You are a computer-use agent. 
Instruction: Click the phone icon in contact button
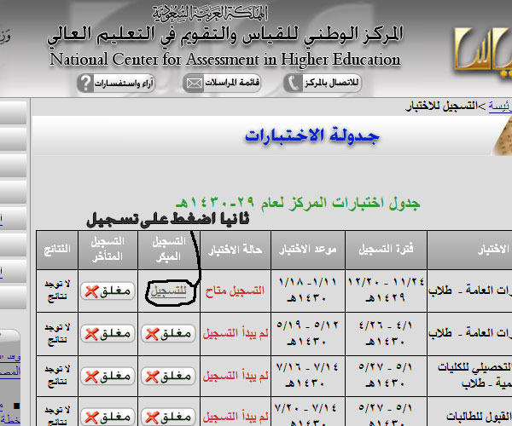pos(294,83)
